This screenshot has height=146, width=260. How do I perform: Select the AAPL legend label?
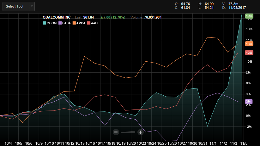click(x=95, y=23)
